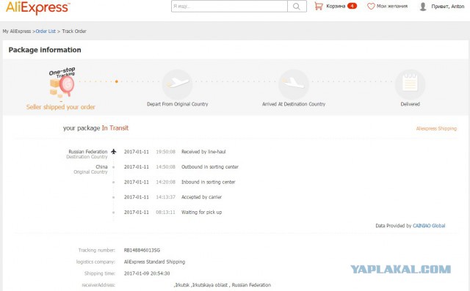Open the shopping cart icon
This screenshot has height=291, width=470.
pyautogui.click(x=319, y=6)
